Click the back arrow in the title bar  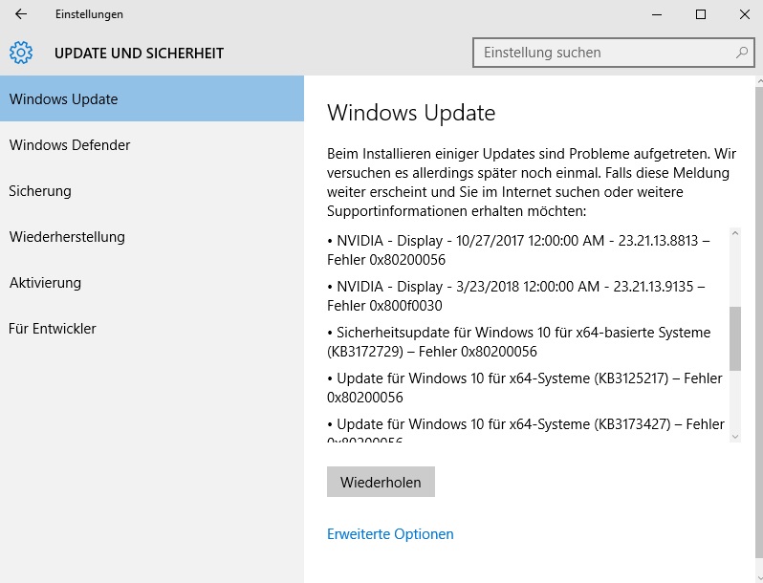tap(21, 14)
